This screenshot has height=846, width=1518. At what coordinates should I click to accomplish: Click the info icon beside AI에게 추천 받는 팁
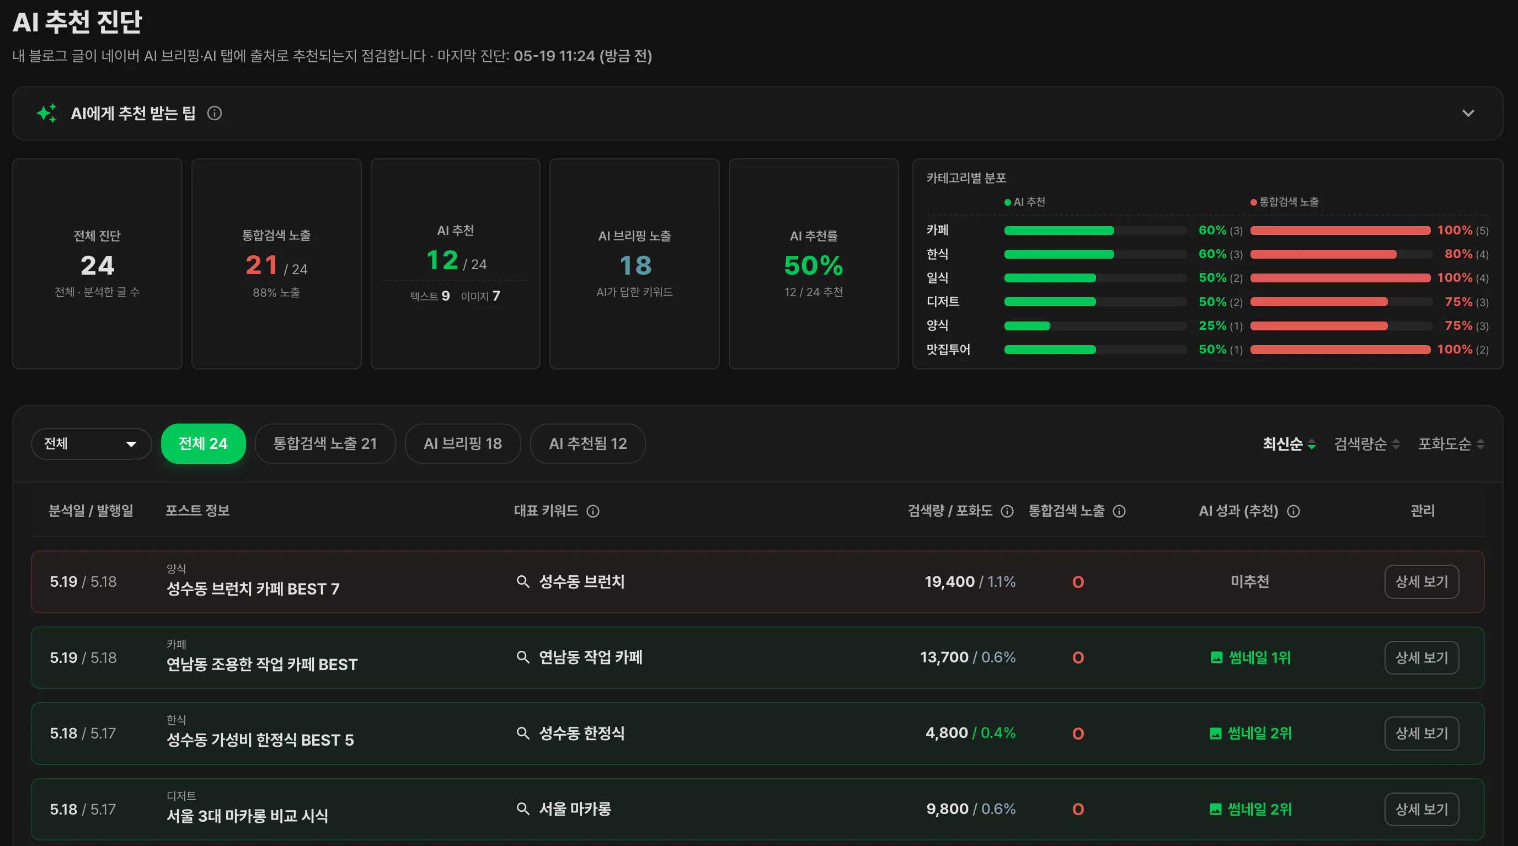(215, 113)
